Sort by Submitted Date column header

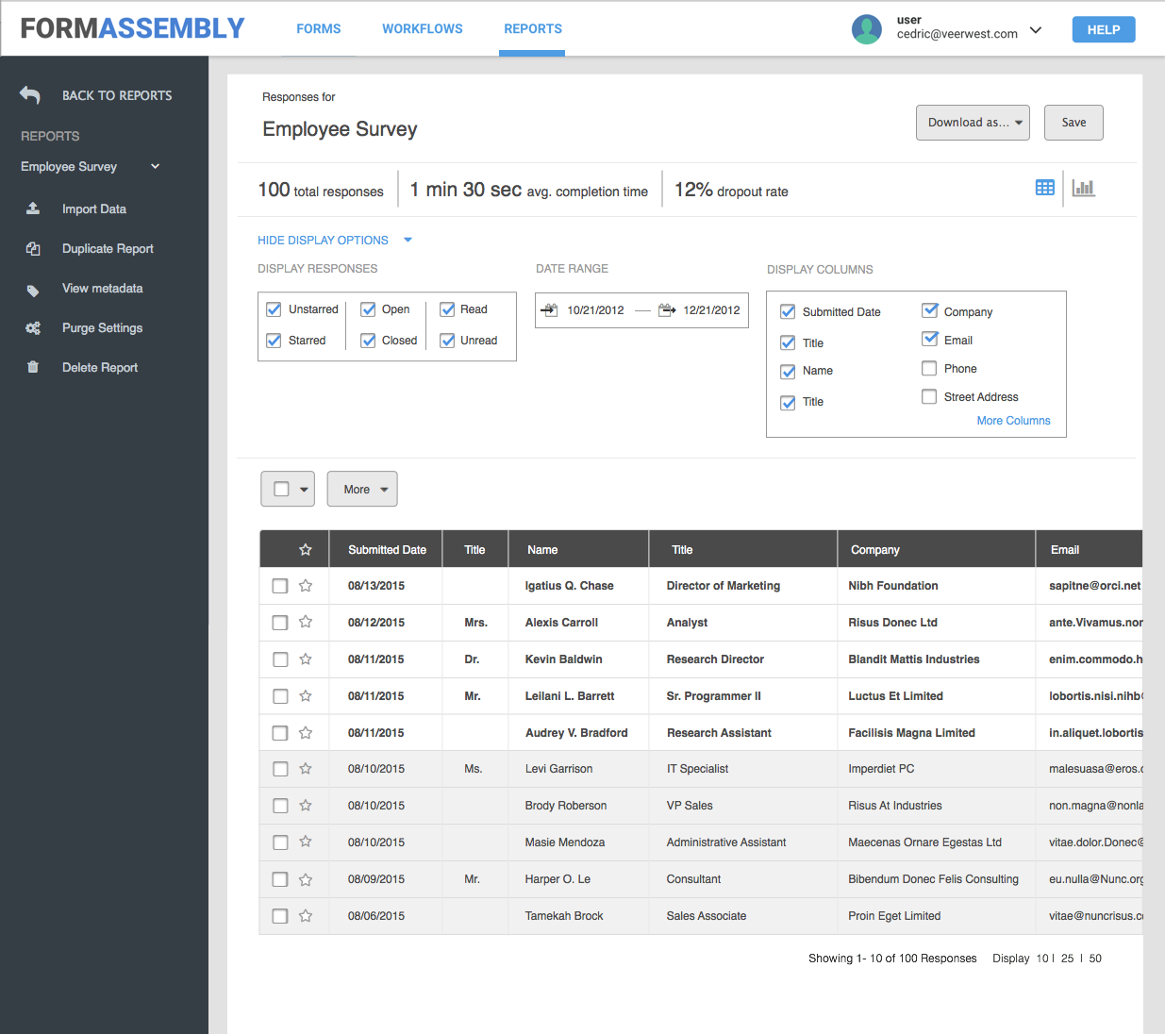pos(387,550)
